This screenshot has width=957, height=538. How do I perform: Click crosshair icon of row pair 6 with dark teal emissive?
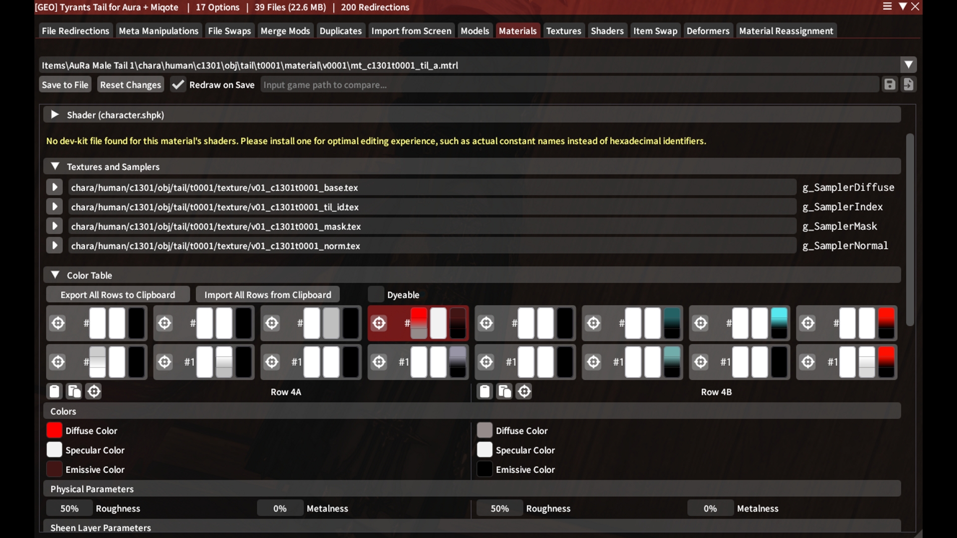(593, 323)
